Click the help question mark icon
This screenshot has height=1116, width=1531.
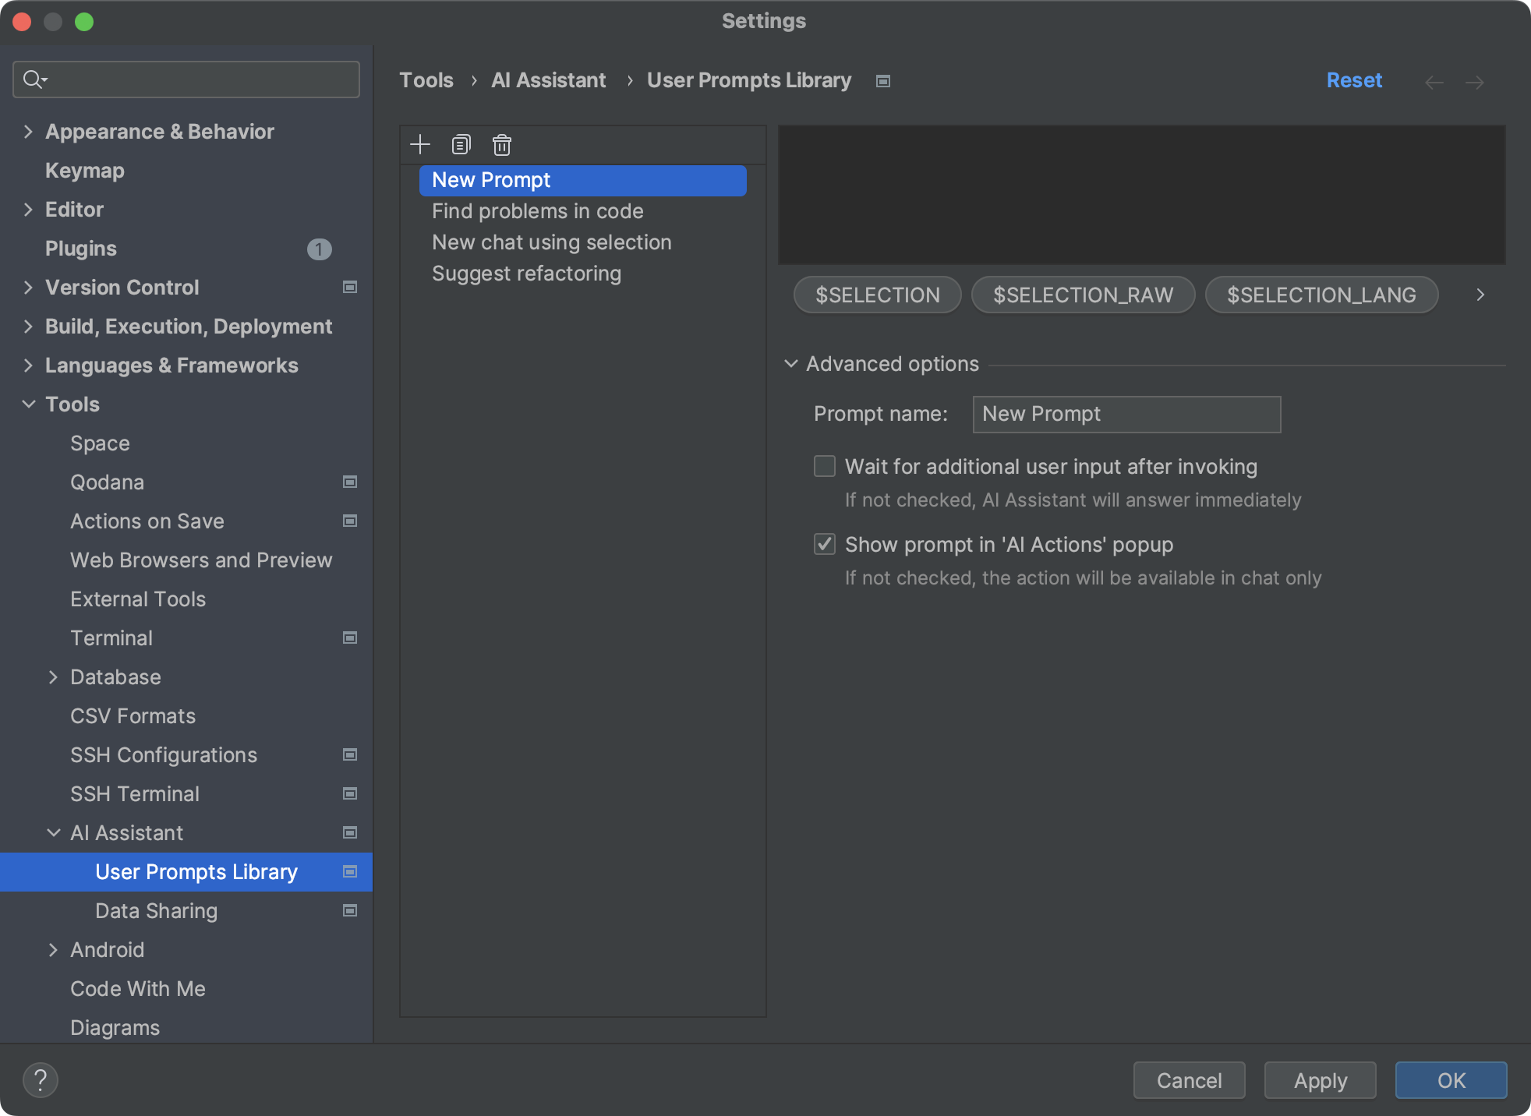pos(41,1080)
